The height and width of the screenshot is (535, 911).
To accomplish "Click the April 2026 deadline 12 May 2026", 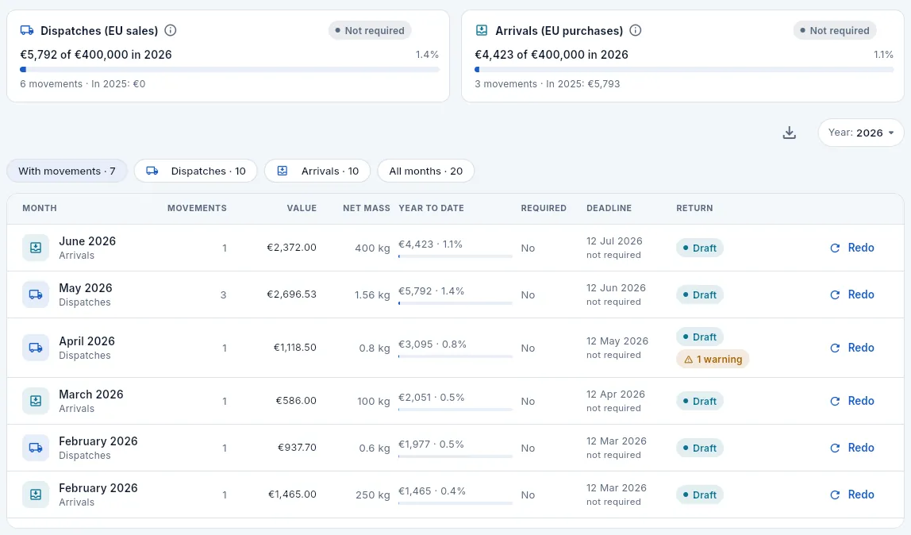I will pyautogui.click(x=617, y=341).
